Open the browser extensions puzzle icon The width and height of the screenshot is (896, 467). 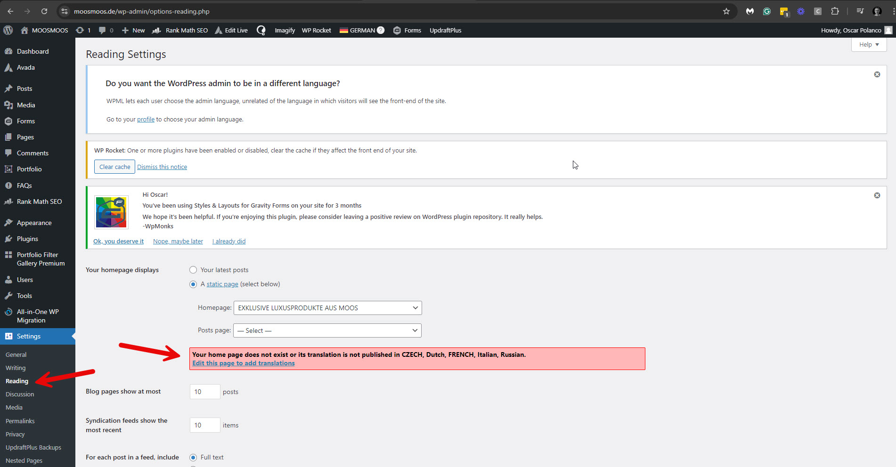click(835, 11)
